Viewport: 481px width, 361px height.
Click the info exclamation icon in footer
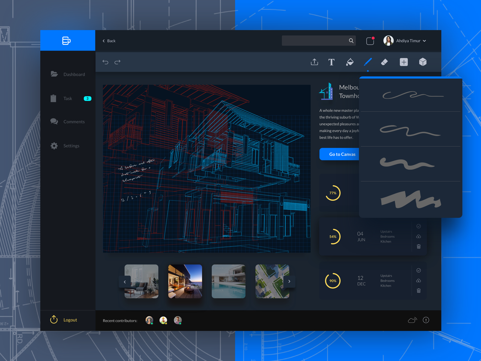(x=426, y=320)
